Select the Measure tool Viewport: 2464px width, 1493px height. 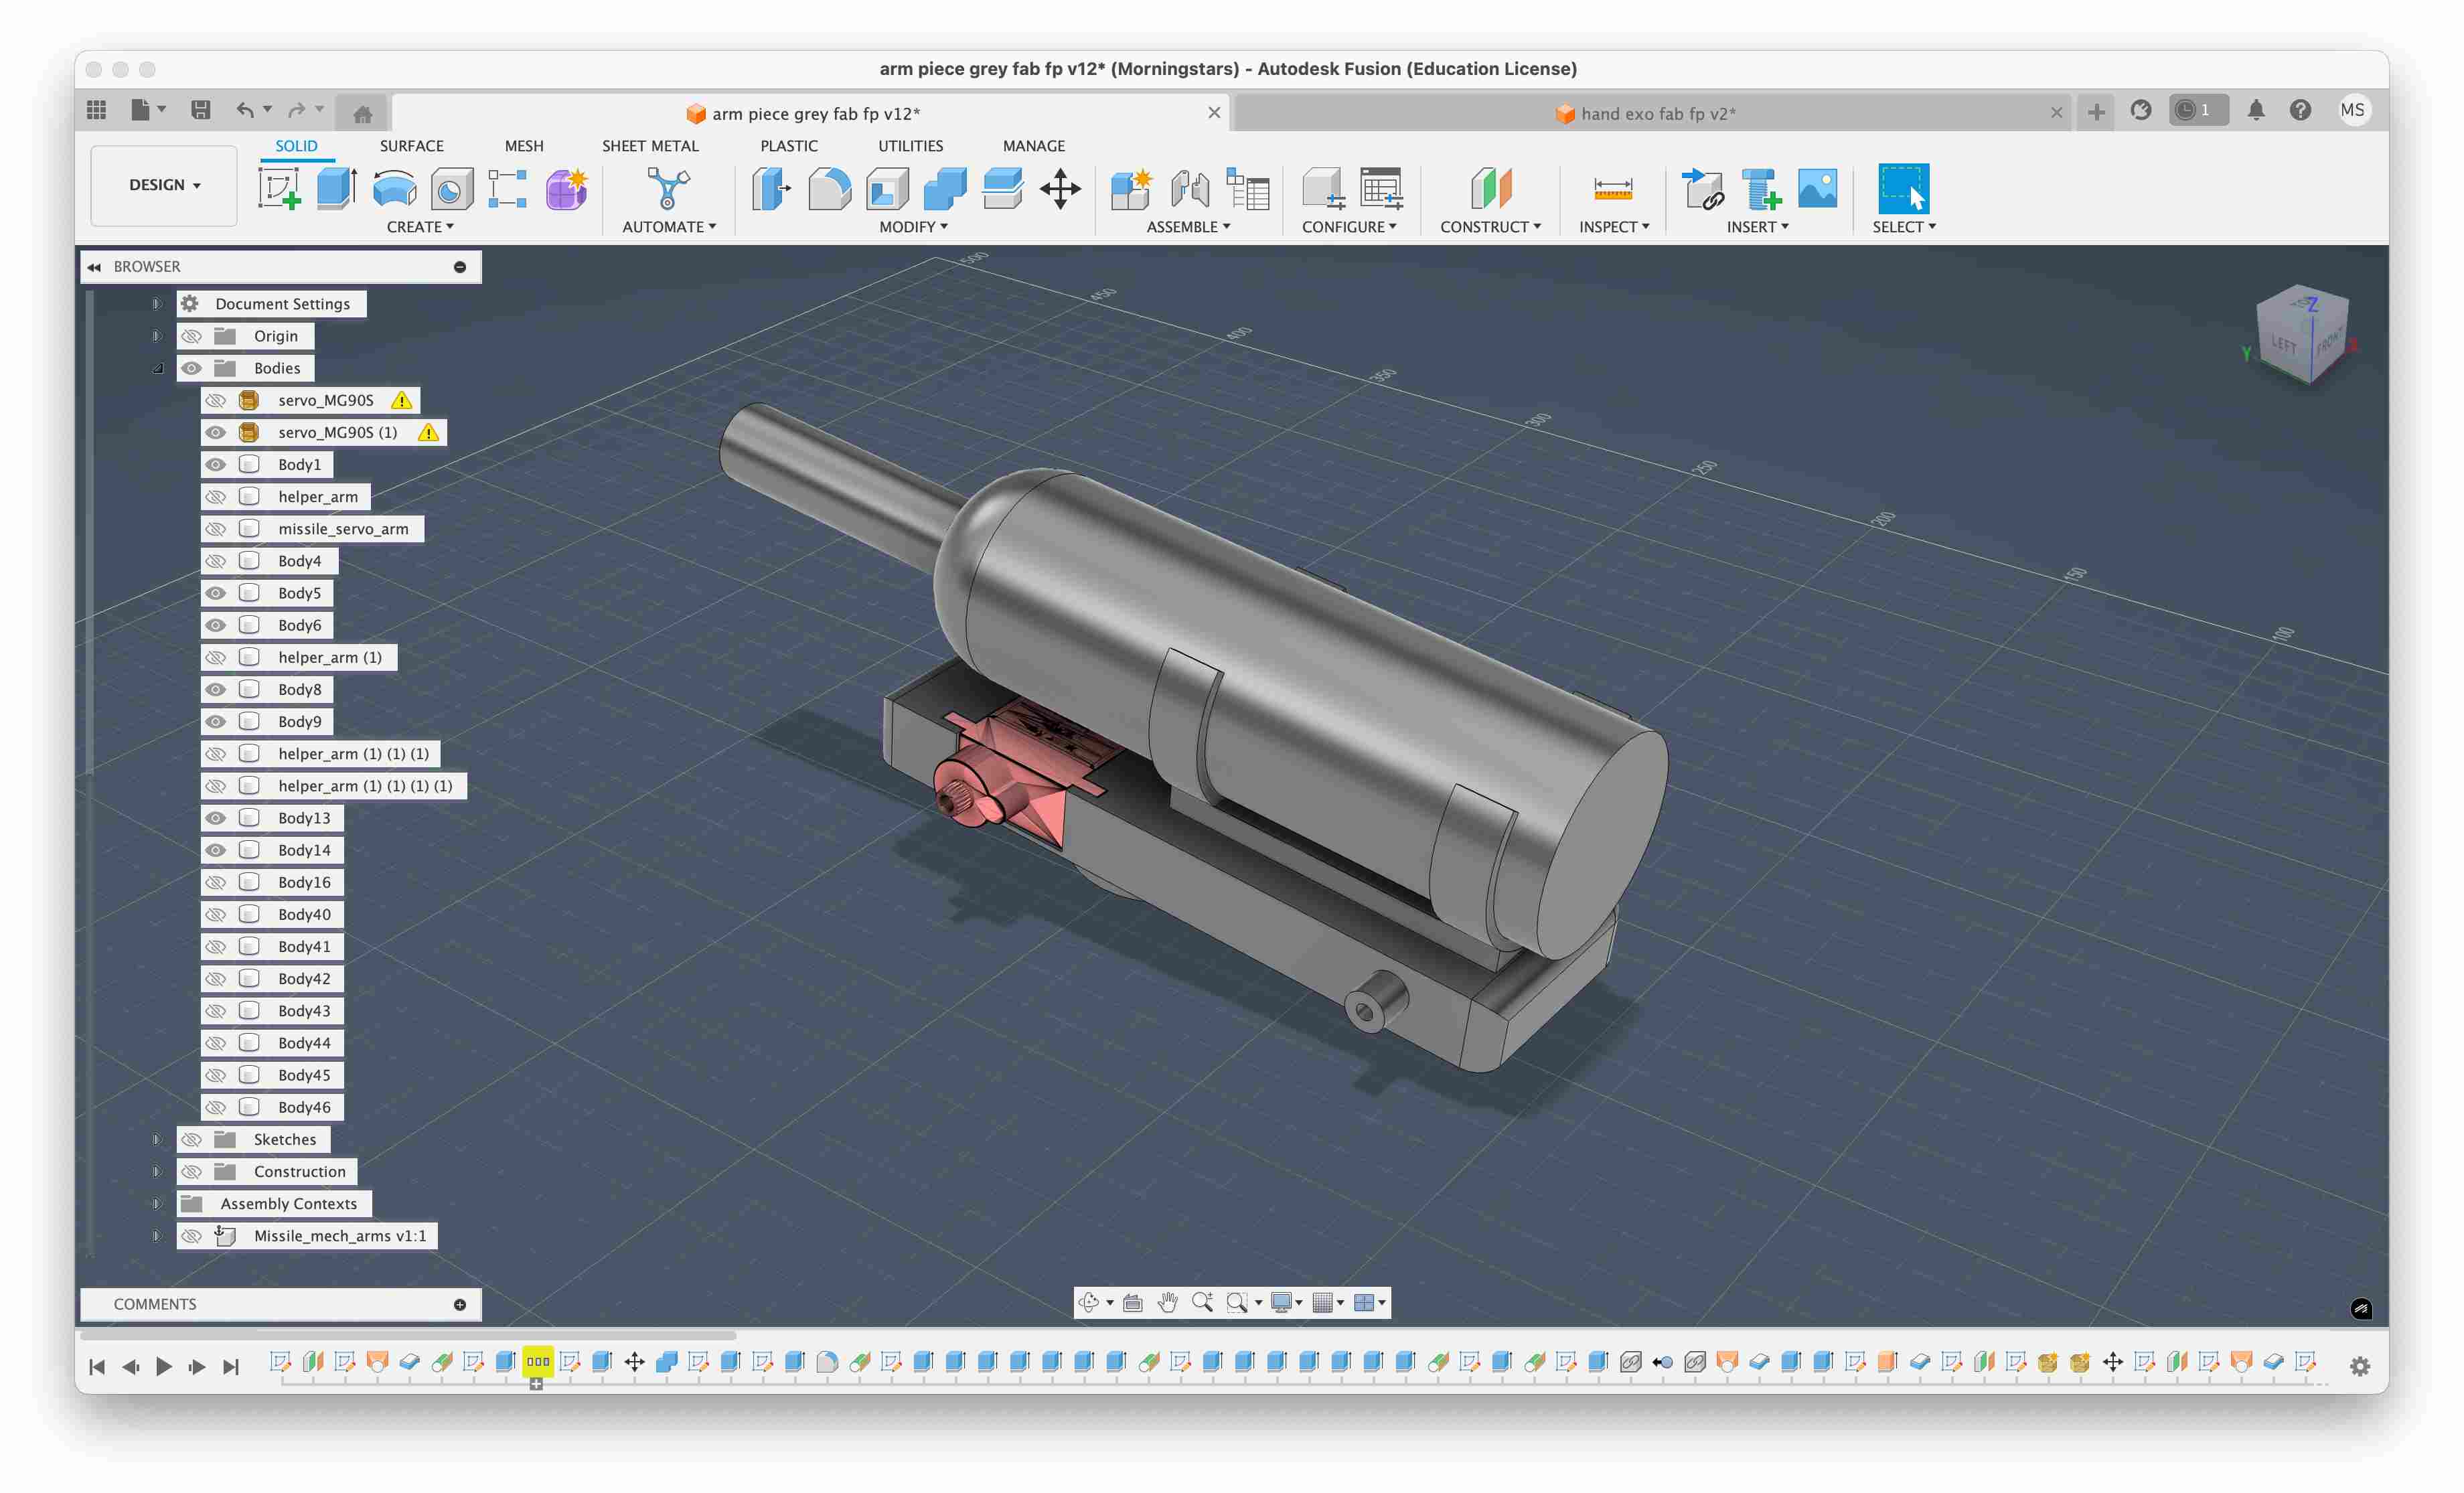tap(1613, 188)
